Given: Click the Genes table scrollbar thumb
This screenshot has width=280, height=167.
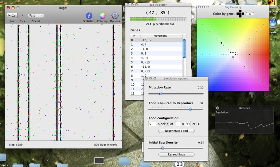Looking at the screenshot, I should tap(184, 49).
